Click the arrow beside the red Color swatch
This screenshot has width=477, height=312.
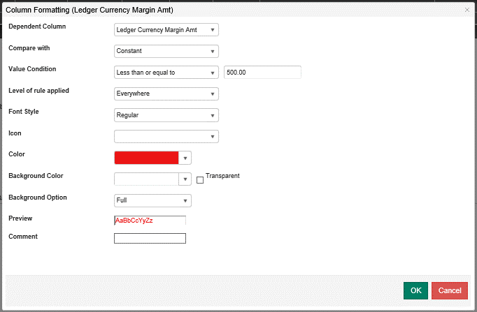click(x=185, y=158)
